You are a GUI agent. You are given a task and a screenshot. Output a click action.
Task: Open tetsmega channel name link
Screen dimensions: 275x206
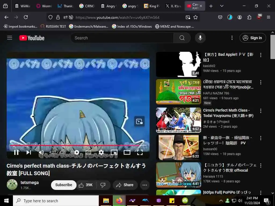pos(30,182)
